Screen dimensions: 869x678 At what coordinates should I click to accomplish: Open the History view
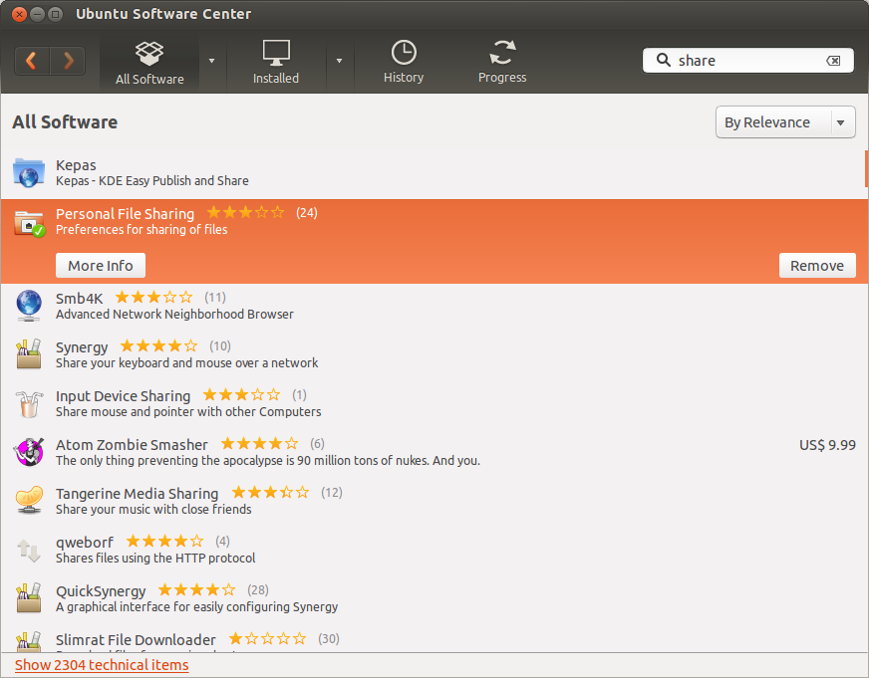tap(404, 62)
